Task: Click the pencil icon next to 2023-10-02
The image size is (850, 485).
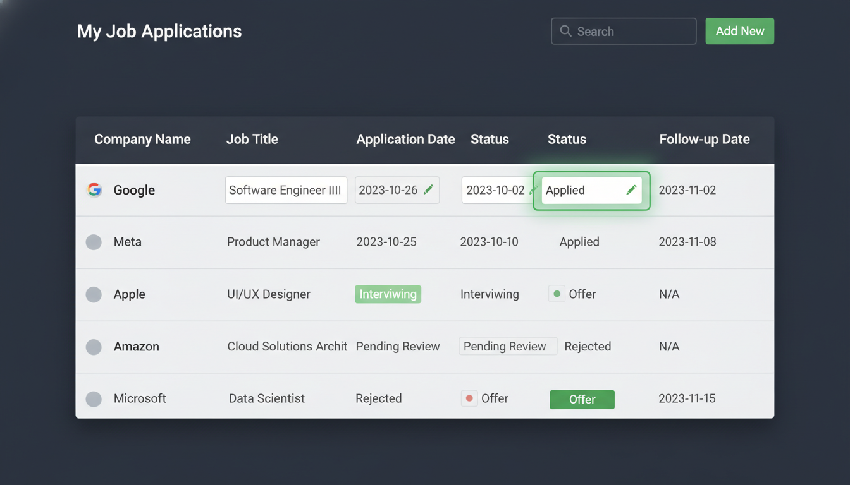Action: (x=533, y=189)
